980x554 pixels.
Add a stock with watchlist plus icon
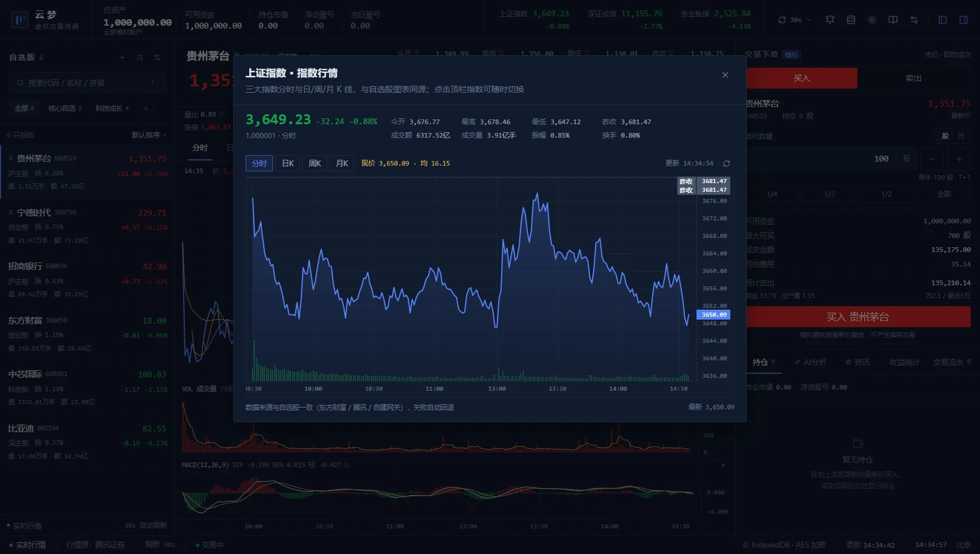pos(122,57)
